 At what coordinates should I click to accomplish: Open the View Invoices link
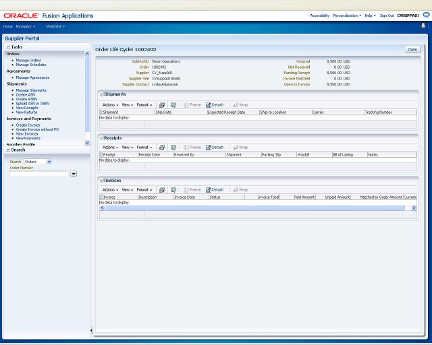click(27, 133)
